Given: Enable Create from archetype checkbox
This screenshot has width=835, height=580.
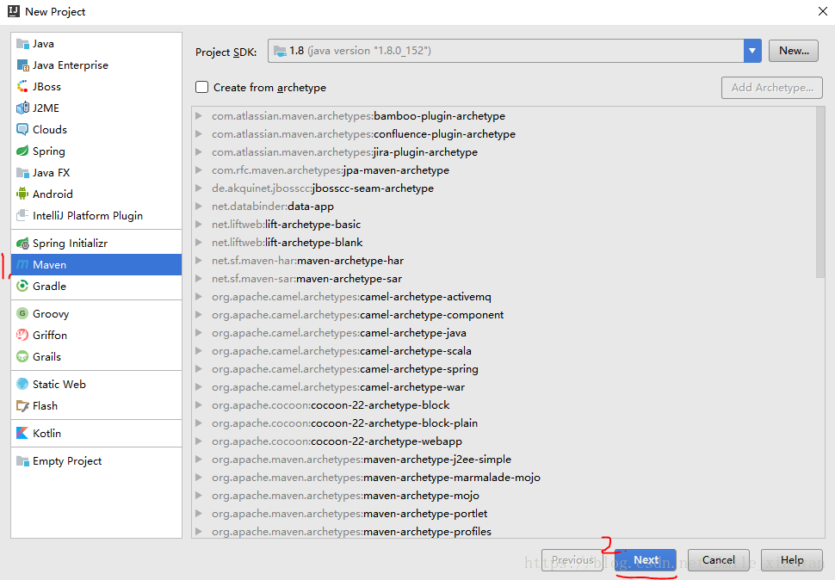Looking at the screenshot, I should [x=201, y=87].
